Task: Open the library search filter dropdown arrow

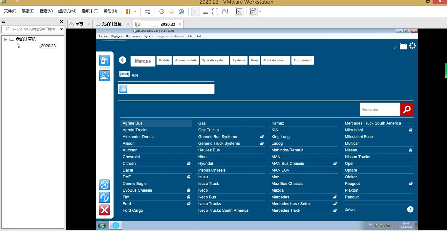Action: click(x=61, y=29)
